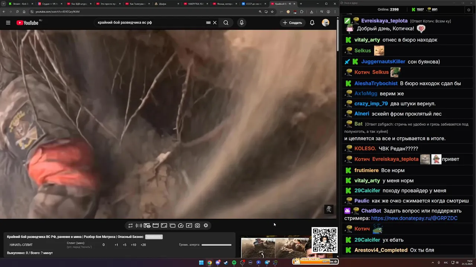The height and width of the screenshot is (267, 476).
Task: Click НАЧАТЬ СПЛИТ button
Action: click(21, 245)
